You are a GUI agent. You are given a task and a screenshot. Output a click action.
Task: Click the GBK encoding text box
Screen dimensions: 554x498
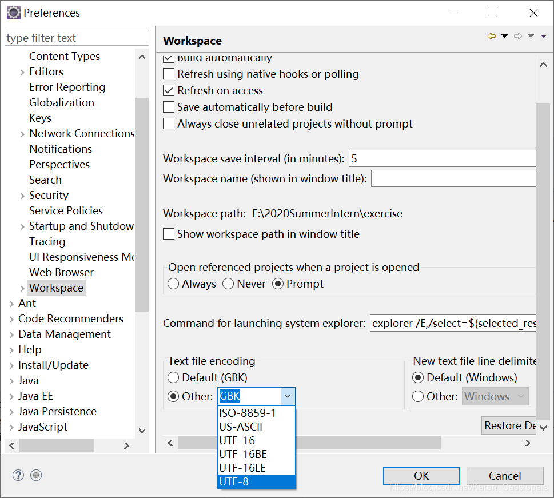[x=249, y=396]
